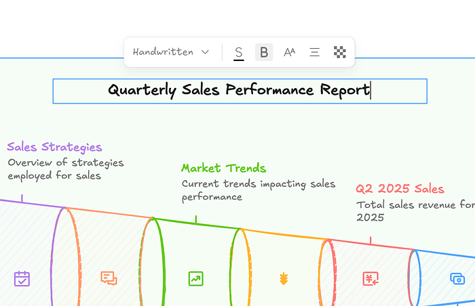Select 'Total sales revenue' description text
The width and height of the screenshot is (475, 306).
pos(415,211)
